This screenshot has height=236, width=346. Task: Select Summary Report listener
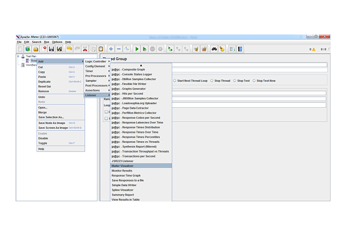pos(141,195)
